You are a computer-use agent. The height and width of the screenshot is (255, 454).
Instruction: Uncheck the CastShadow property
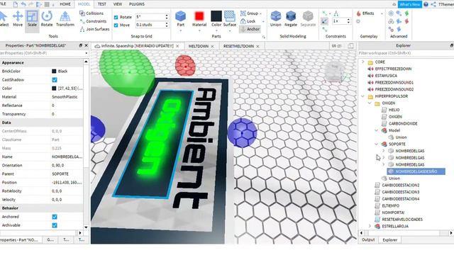coord(55,80)
